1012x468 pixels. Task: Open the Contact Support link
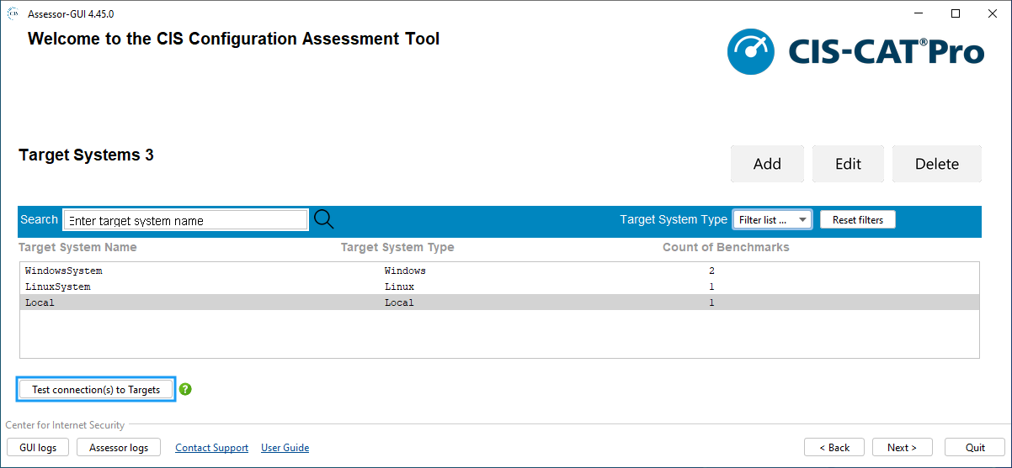tap(211, 448)
